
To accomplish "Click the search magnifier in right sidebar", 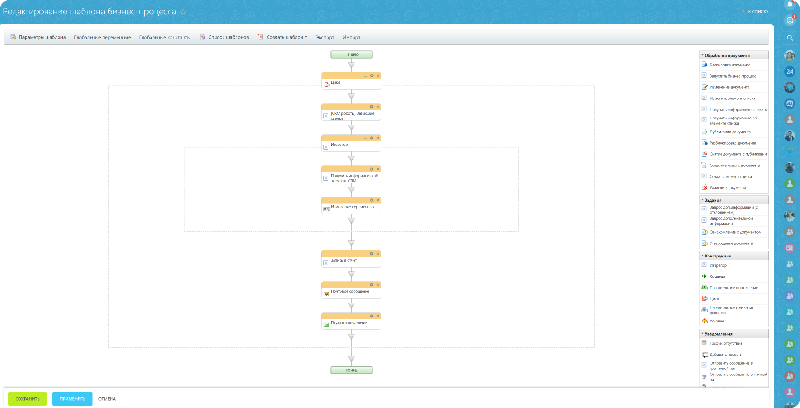I will tap(790, 38).
